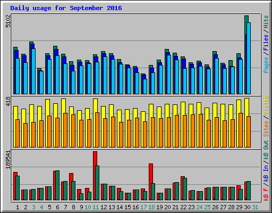Image resolution: width=272 pixels, height=213 pixels.
Task: Click day 25 on the x-axis
Action: point(207,207)
